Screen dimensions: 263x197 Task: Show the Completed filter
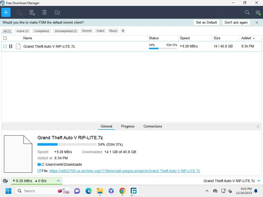tap(42, 31)
